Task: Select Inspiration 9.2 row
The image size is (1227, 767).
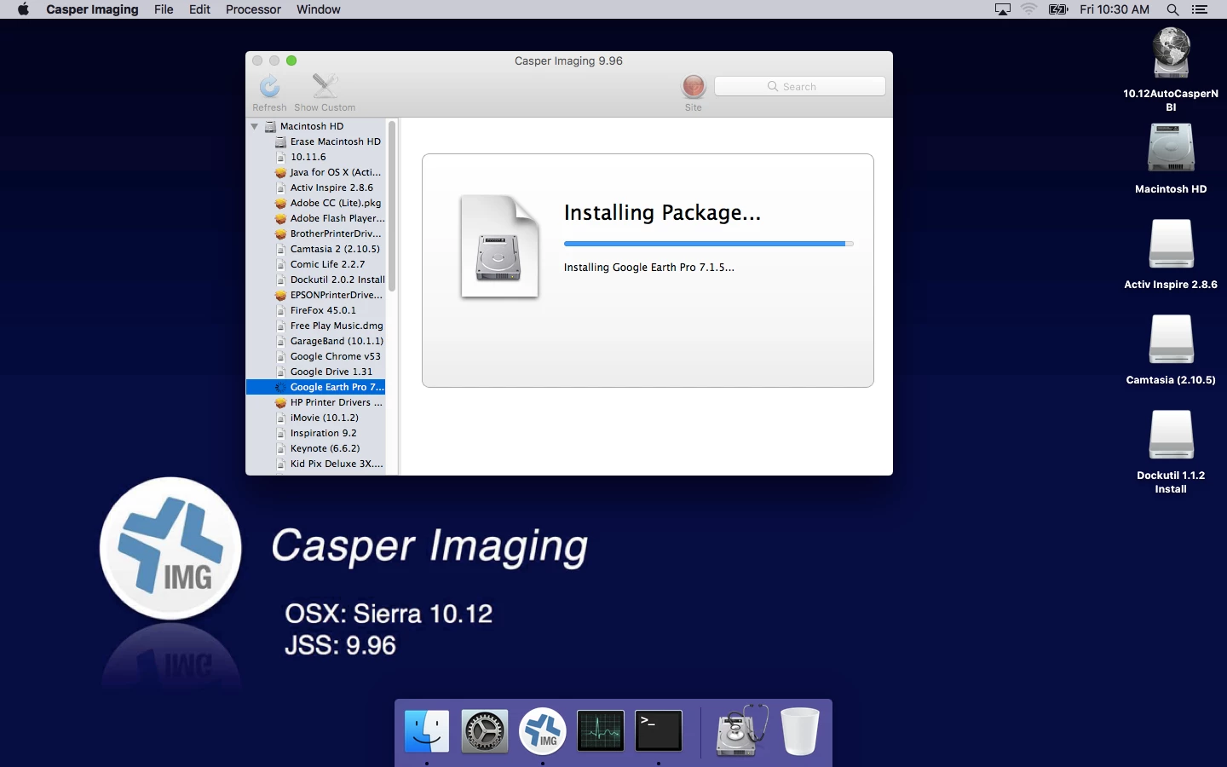Action: [316, 433]
